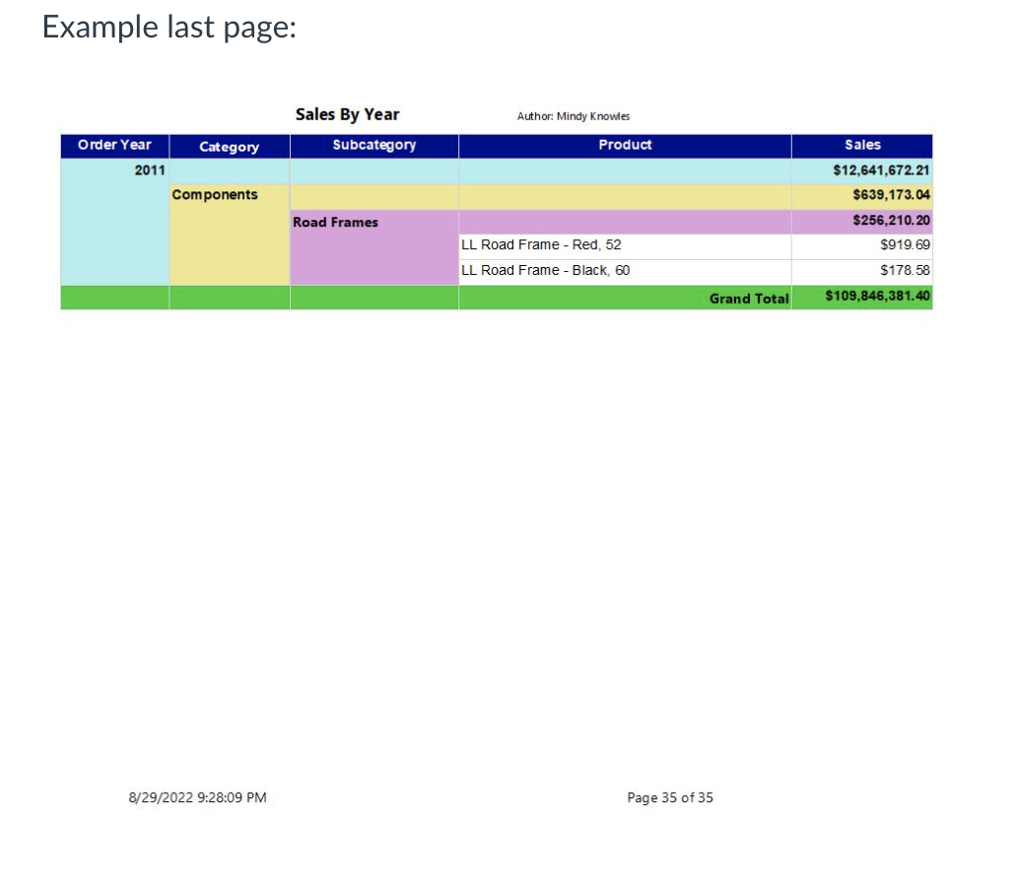Click the LL Road Frame - Red, 52 product

pos(540,244)
